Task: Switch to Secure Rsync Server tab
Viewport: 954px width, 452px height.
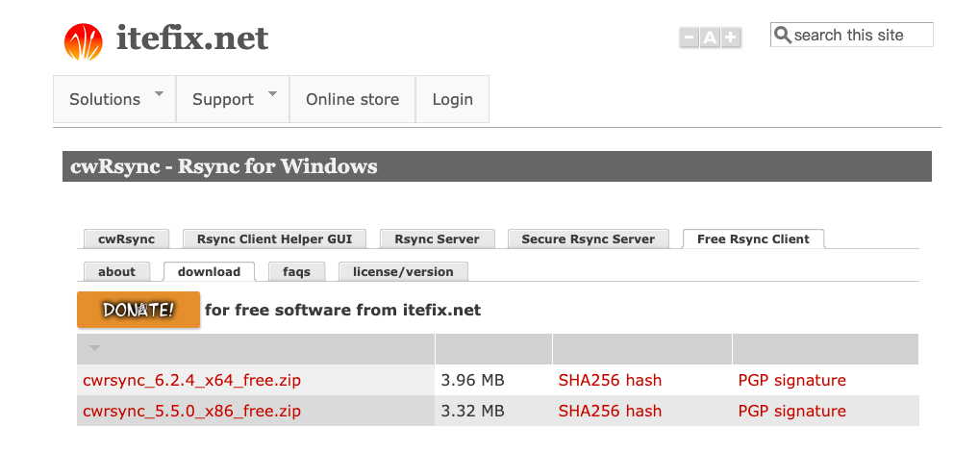Action: [588, 239]
